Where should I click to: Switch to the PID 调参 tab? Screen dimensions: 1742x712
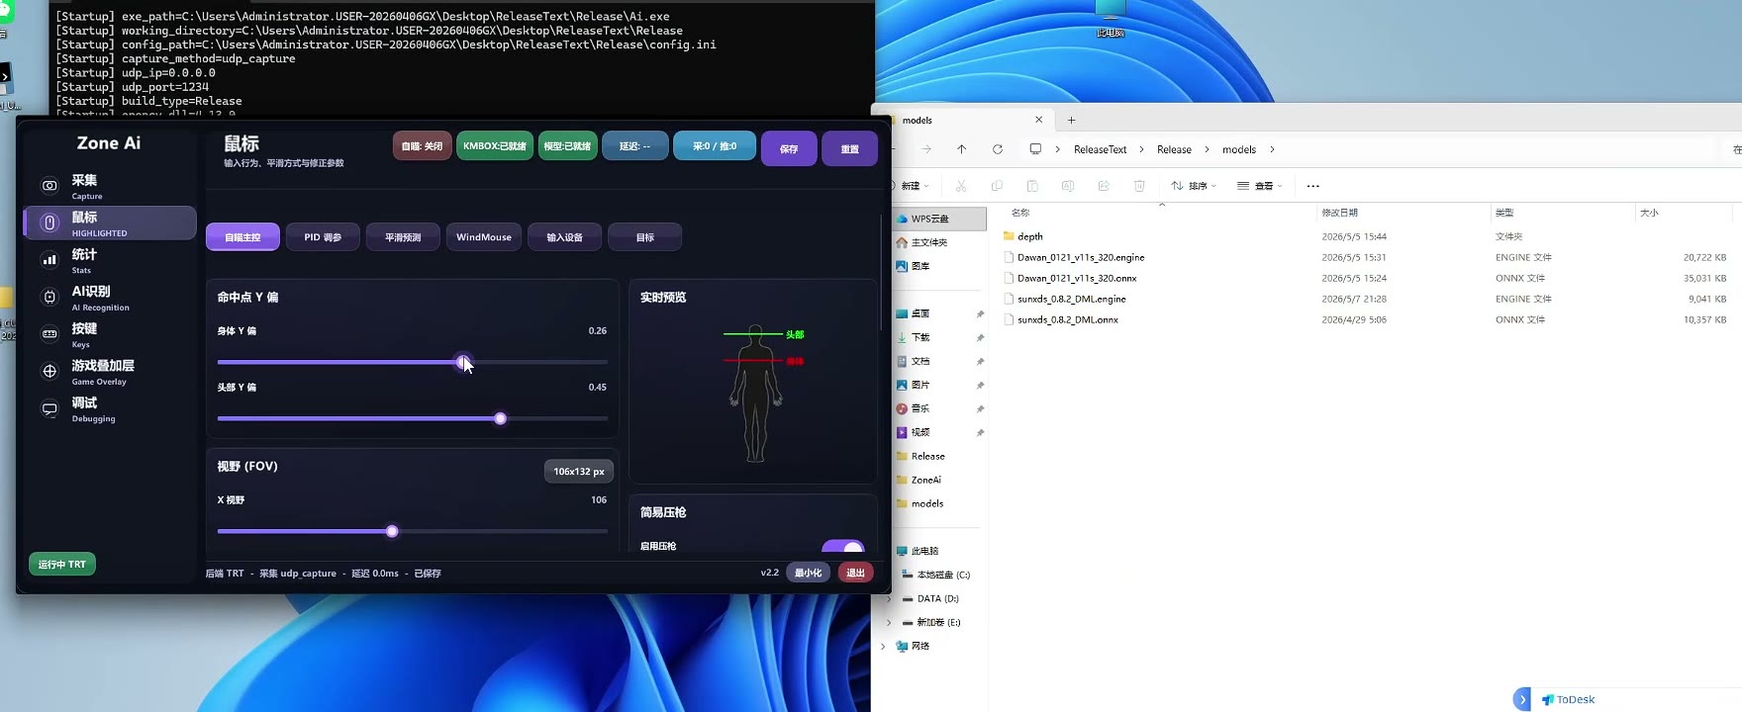(323, 237)
